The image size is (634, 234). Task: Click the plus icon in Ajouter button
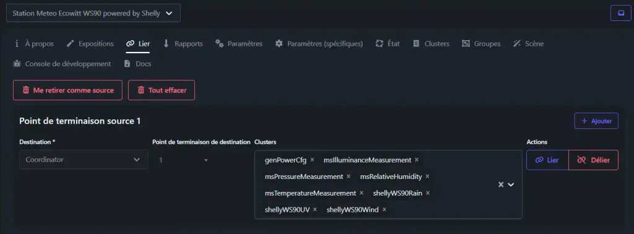pos(584,121)
